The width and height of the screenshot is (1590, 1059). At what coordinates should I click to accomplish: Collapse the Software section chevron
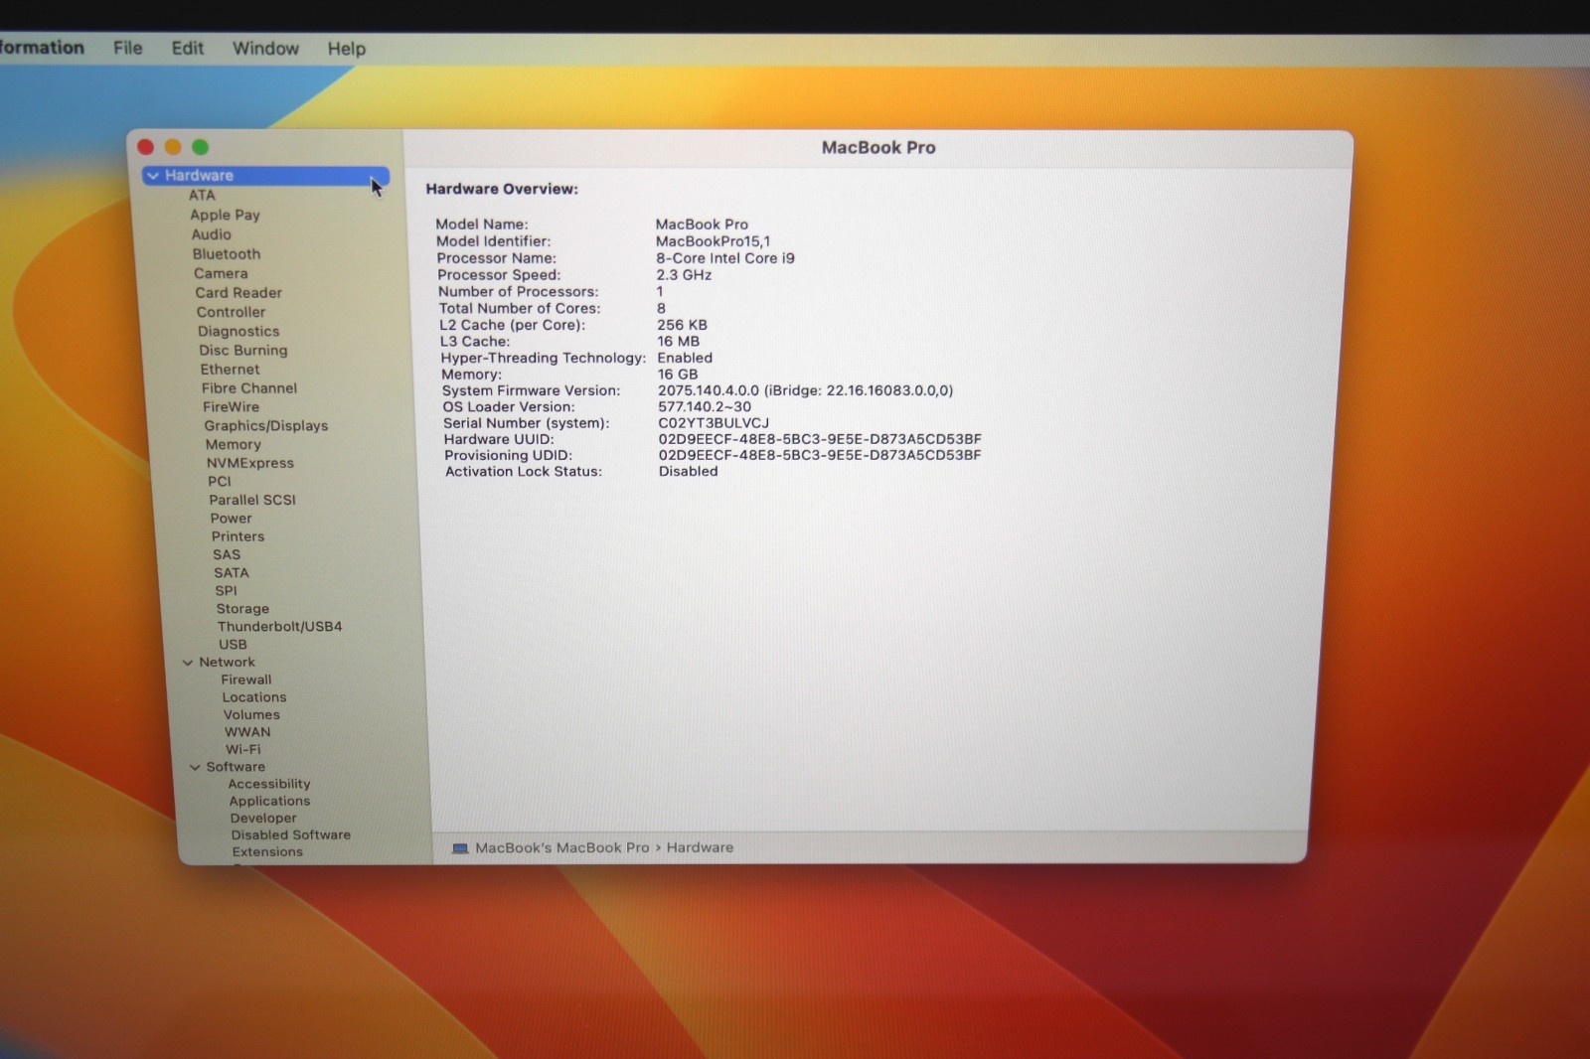195,767
